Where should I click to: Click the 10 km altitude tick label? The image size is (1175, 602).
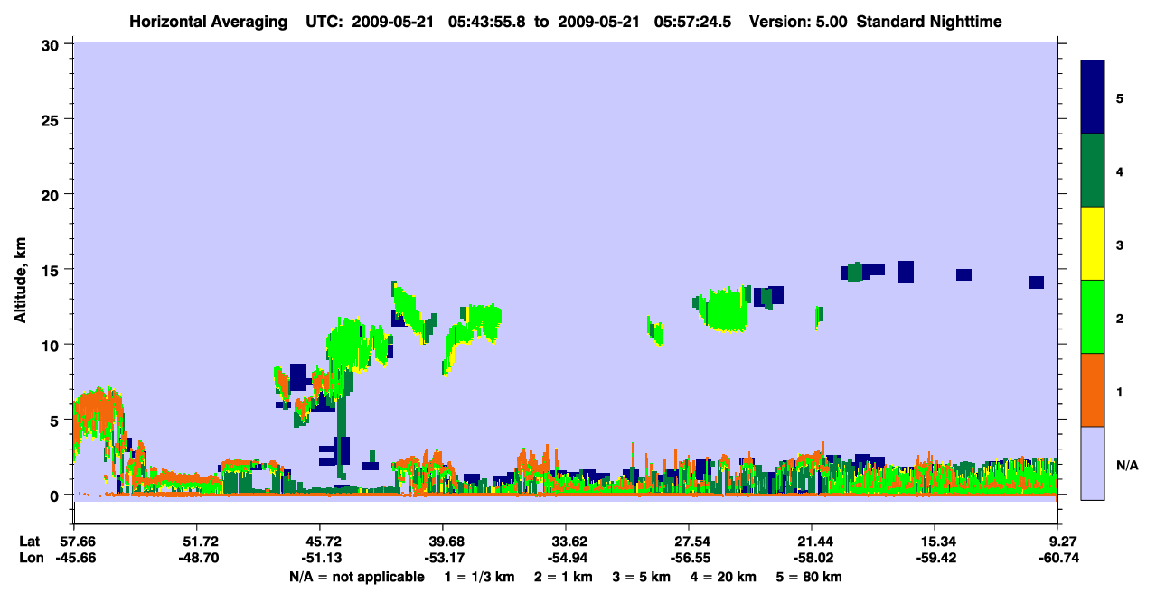pyautogui.click(x=52, y=345)
